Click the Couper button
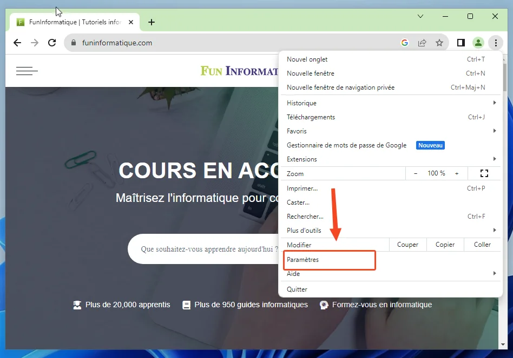Viewport: 513px width, 358px height. [x=407, y=245]
